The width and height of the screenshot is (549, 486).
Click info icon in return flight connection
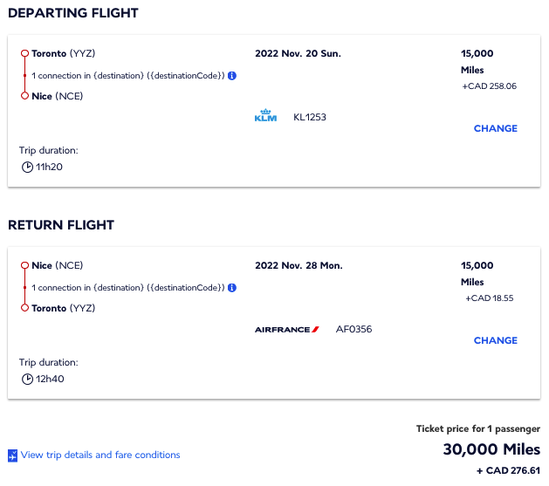point(232,288)
